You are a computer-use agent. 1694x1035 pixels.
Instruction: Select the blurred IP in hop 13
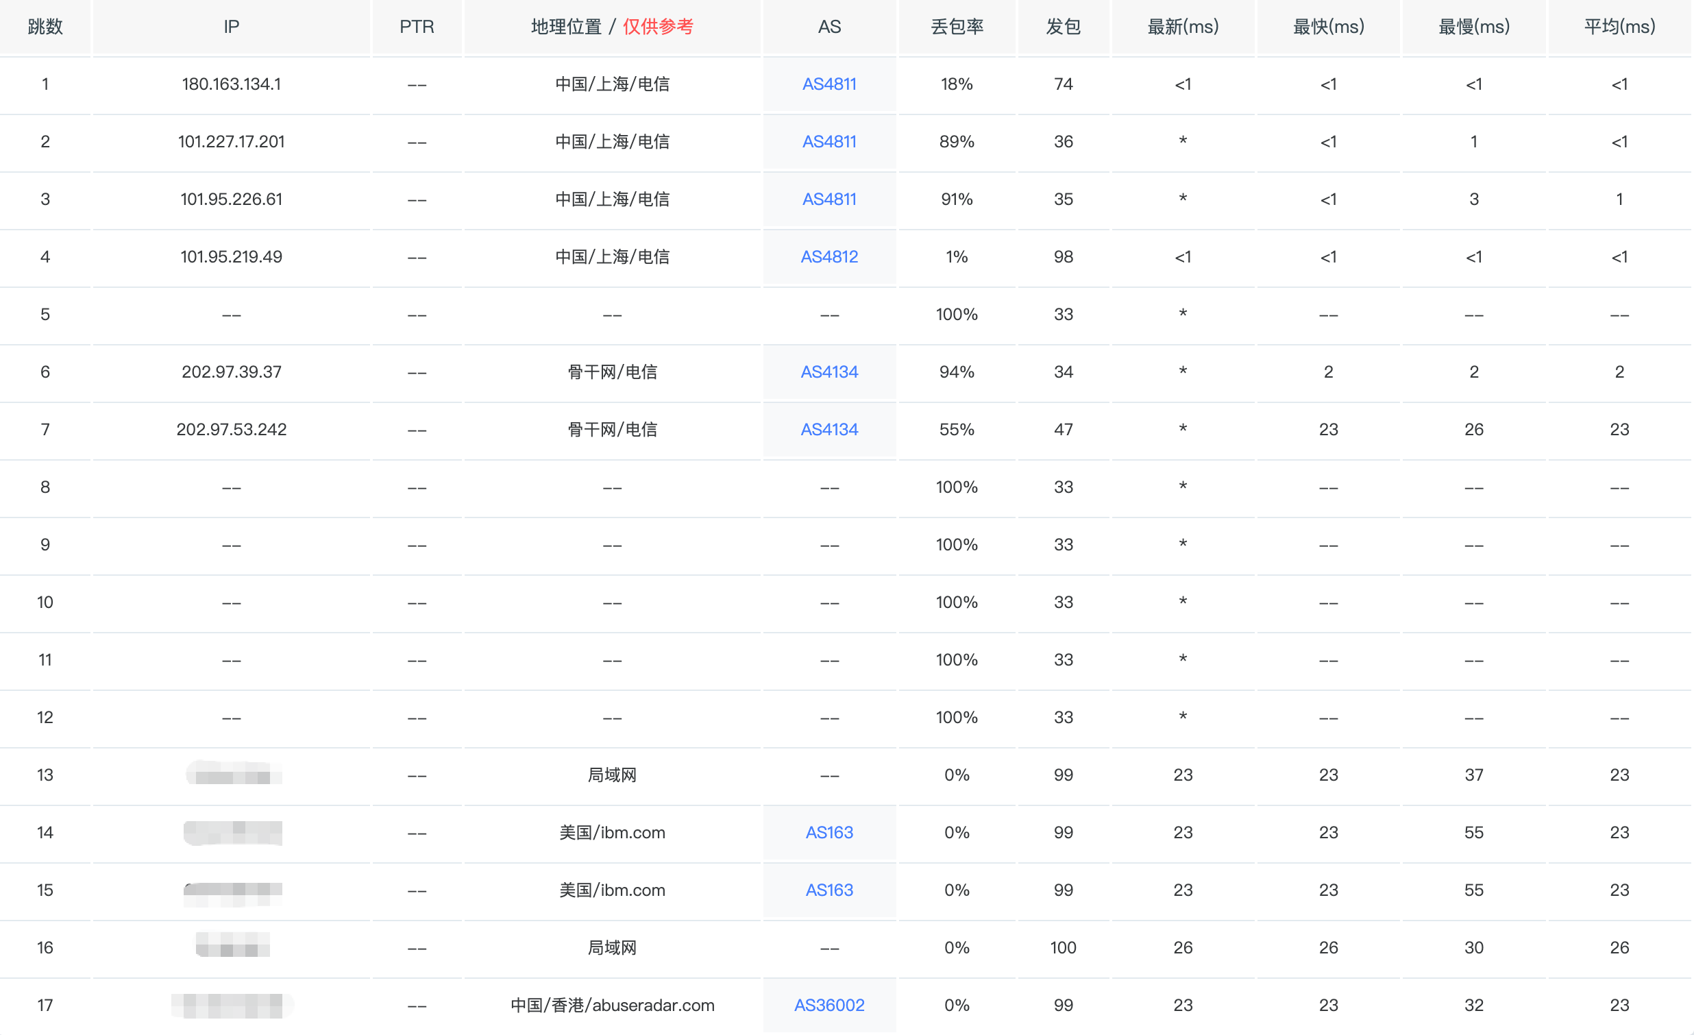[x=234, y=775]
